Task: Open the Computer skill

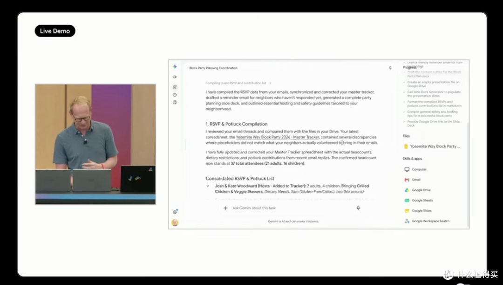Action: (416, 169)
